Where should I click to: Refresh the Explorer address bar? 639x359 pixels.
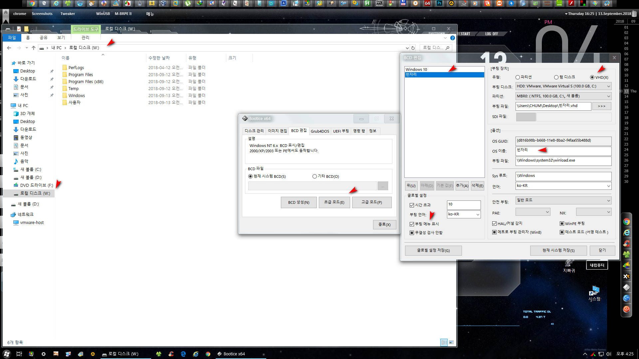pyautogui.click(x=413, y=48)
